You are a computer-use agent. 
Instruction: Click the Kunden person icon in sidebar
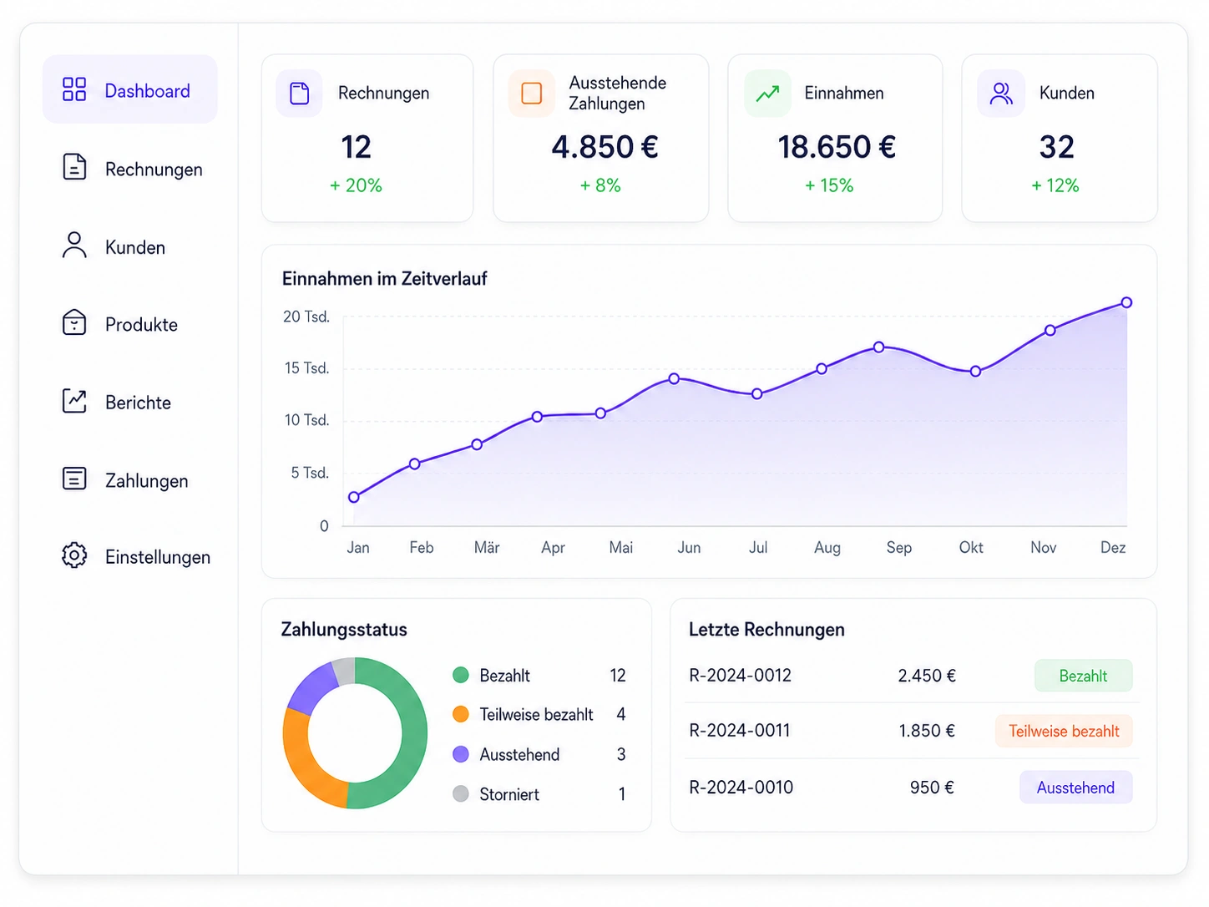click(74, 246)
